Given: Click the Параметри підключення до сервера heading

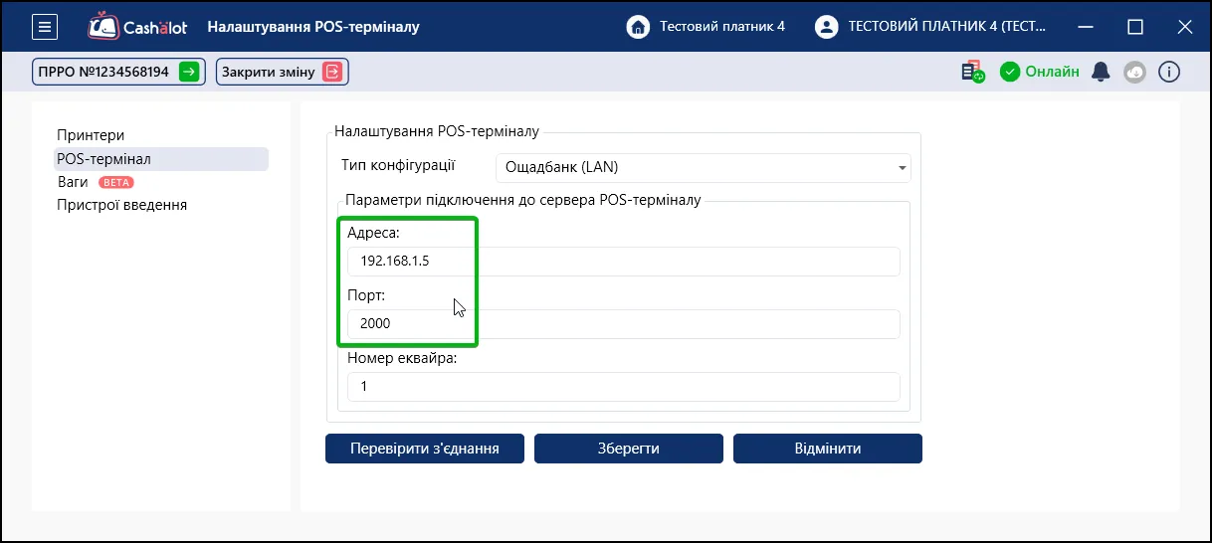Looking at the screenshot, I should 523,200.
